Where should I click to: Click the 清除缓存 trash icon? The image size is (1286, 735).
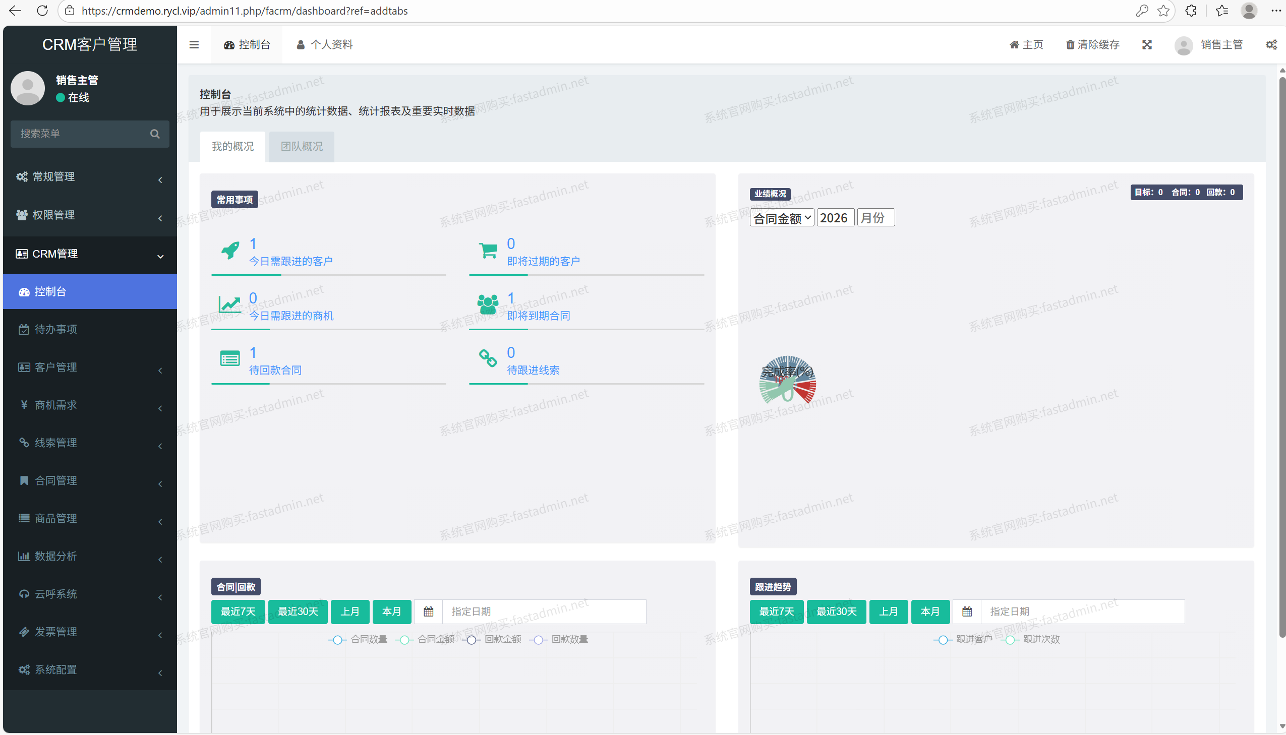click(x=1069, y=44)
